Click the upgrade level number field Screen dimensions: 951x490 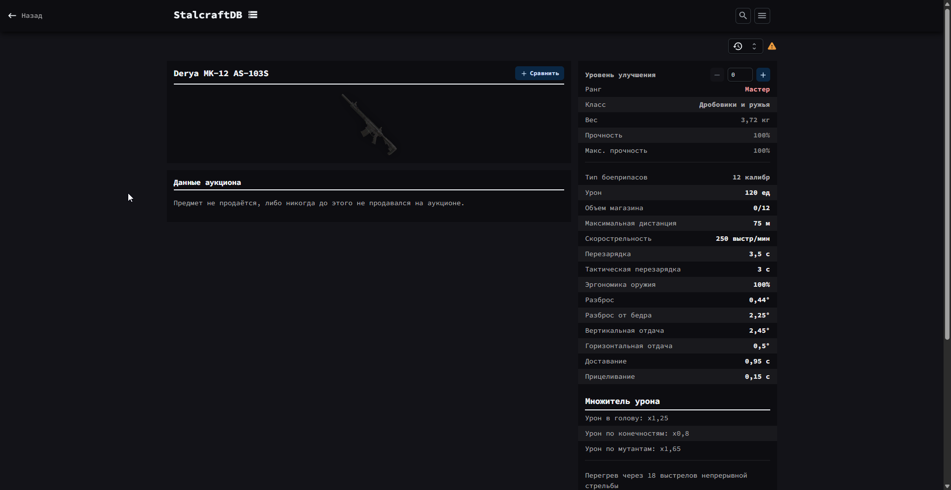pyautogui.click(x=740, y=75)
